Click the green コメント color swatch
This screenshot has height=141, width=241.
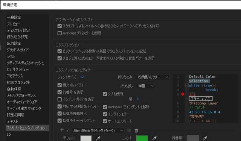(x=142, y=138)
